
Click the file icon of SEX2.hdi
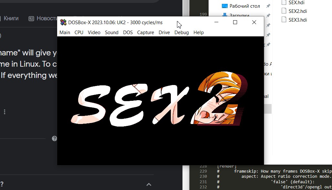(x=284, y=11)
